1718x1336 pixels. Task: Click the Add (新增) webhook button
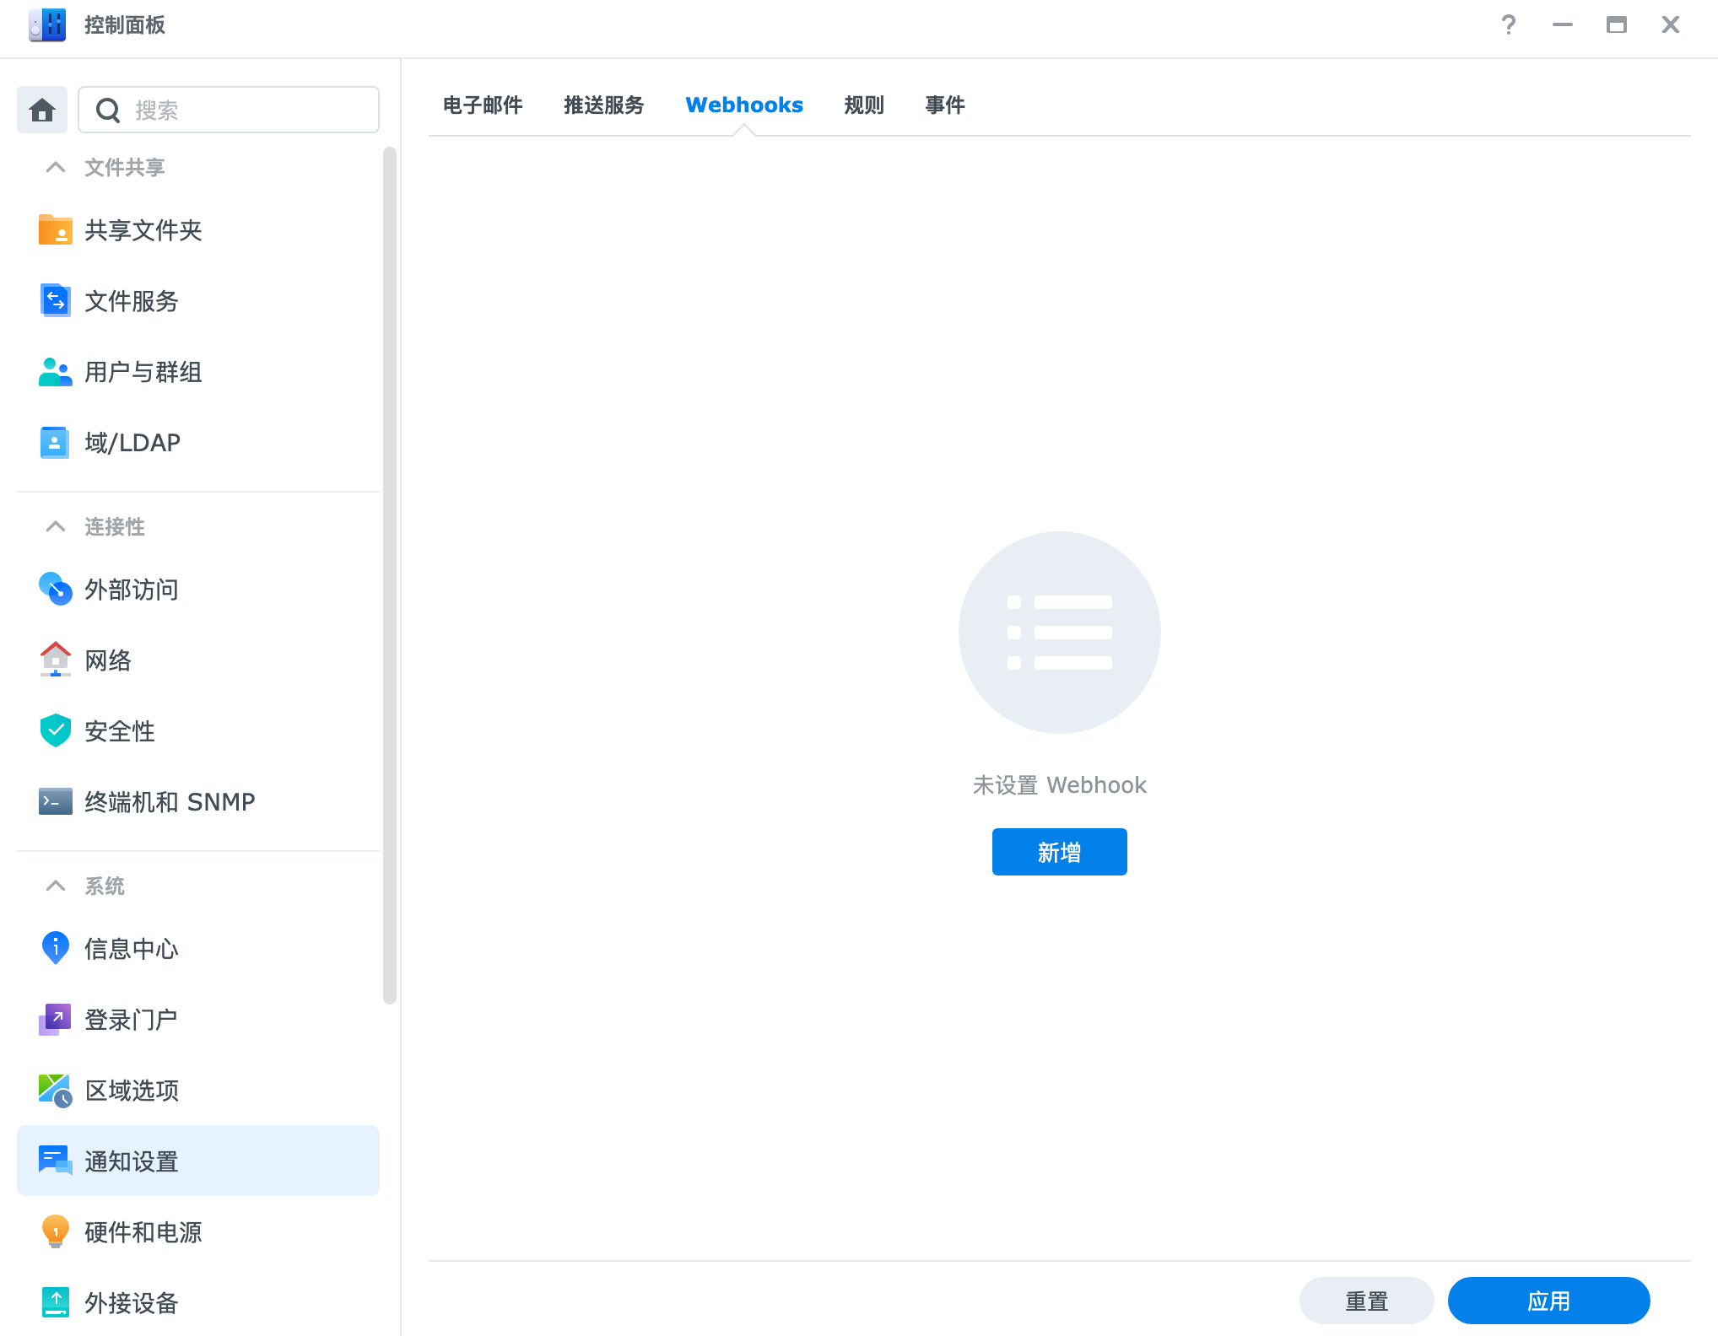pos(1059,852)
